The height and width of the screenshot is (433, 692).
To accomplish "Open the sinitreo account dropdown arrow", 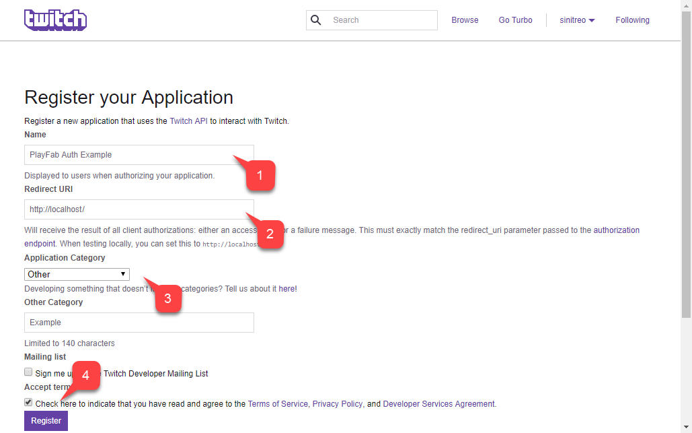I will point(592,20).
